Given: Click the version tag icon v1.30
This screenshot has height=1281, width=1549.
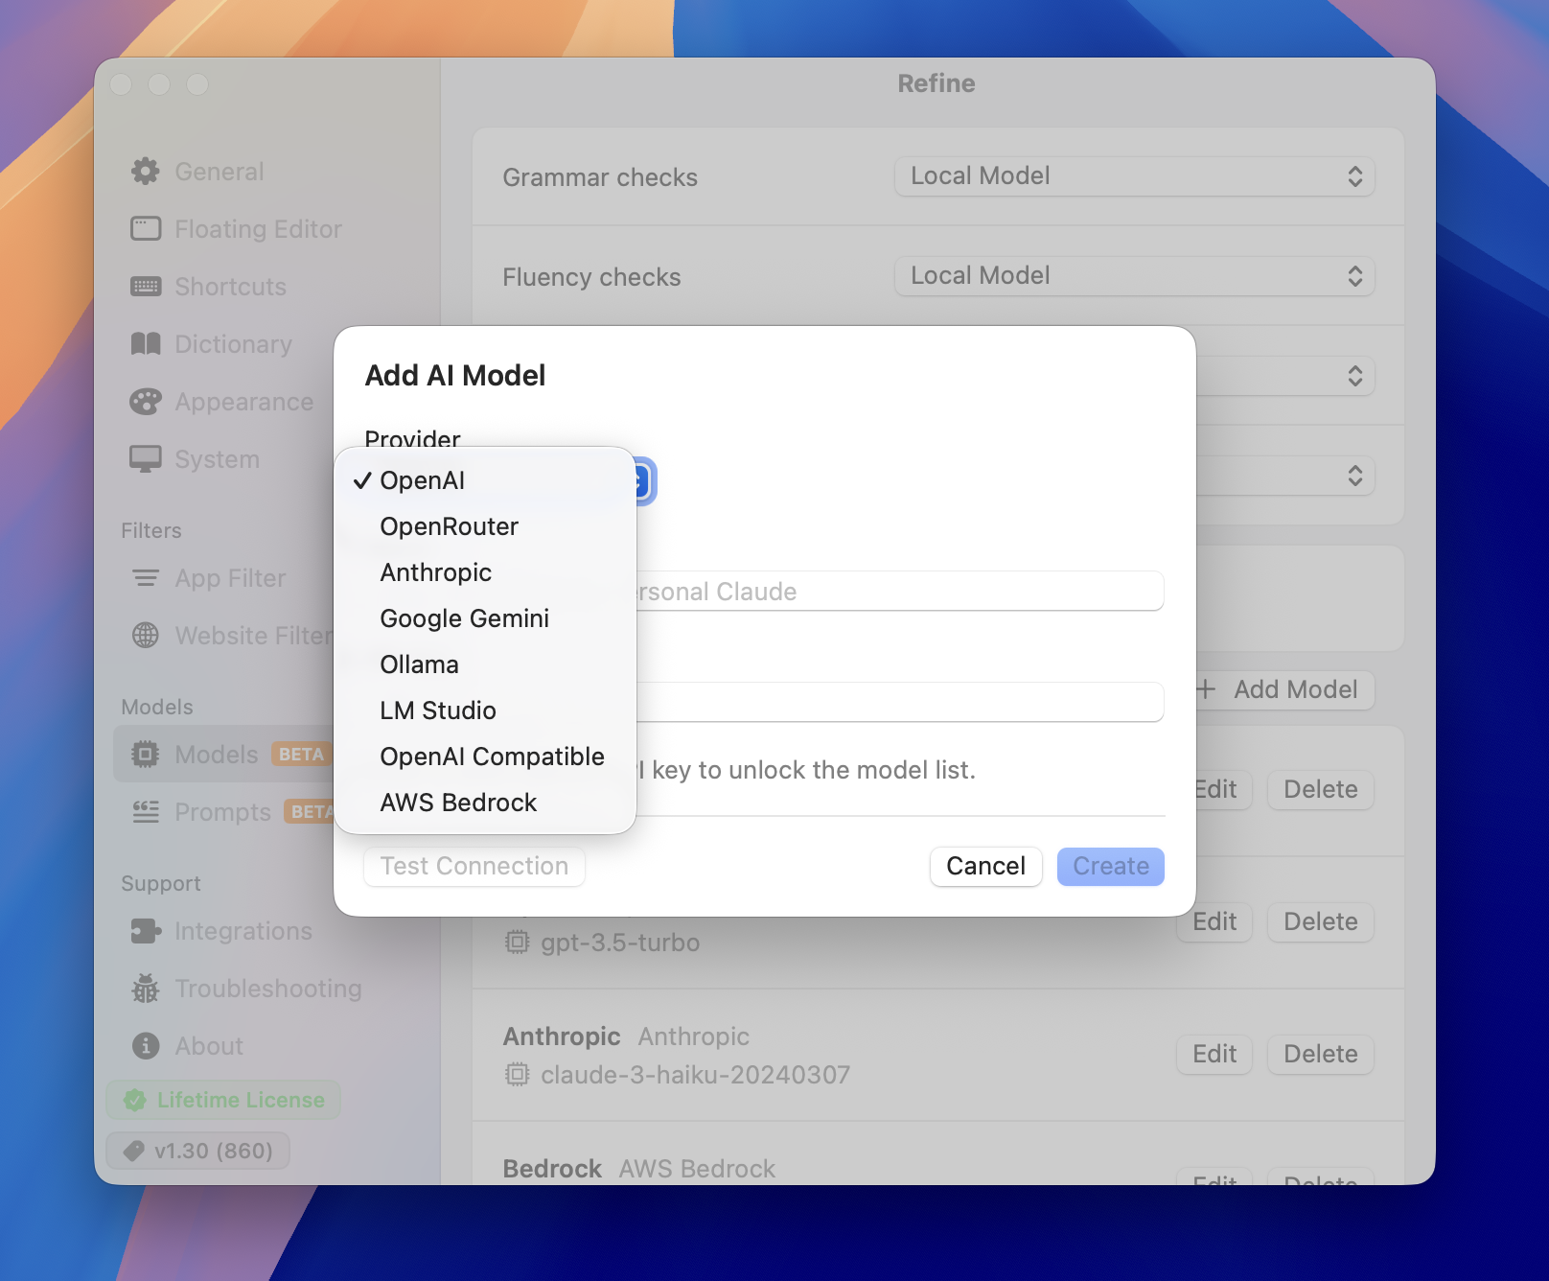Looking at the screenshot, I should tap(134, 1151).
